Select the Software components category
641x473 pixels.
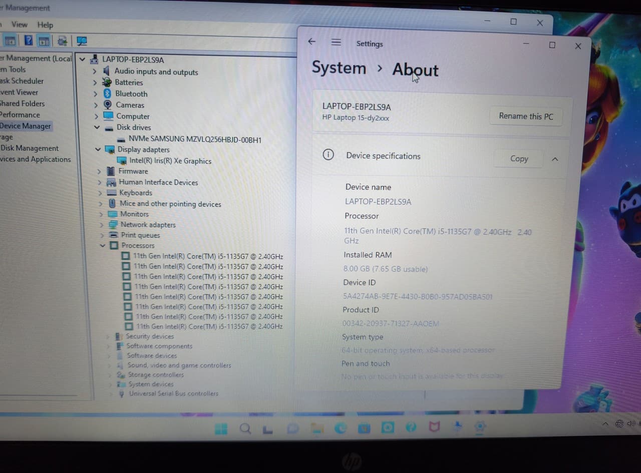(x=159, y=346)
